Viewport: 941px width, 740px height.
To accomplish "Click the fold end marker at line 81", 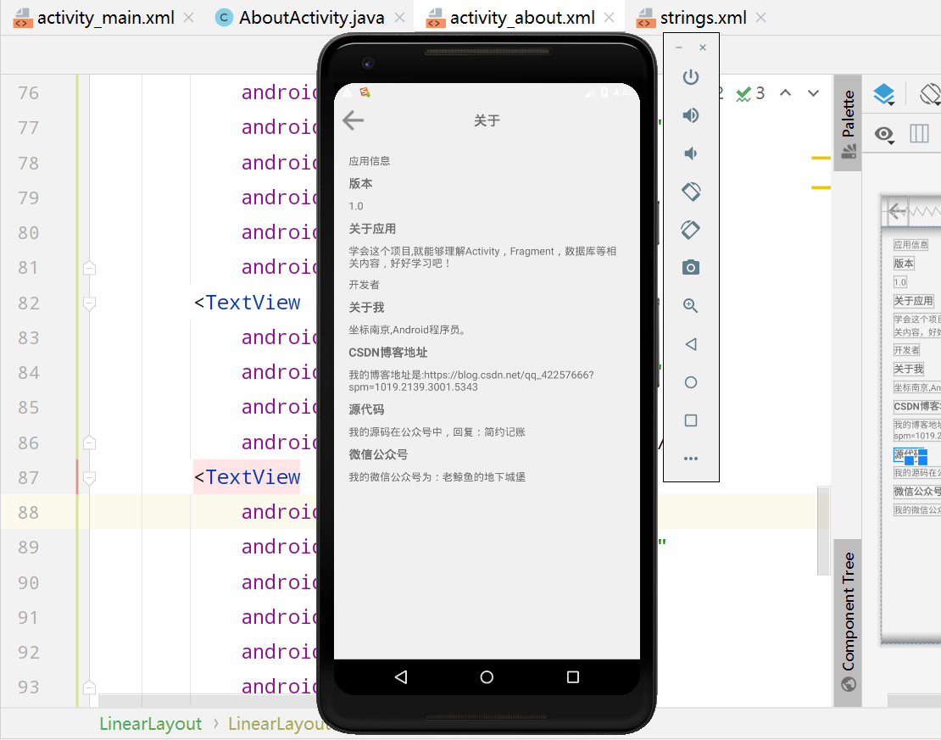I will (x=89, y=268).
